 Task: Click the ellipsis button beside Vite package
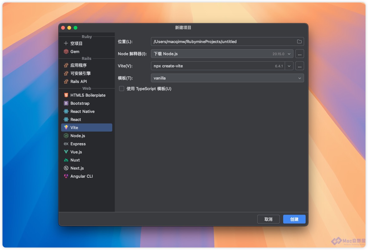click(x=300, y=66)
